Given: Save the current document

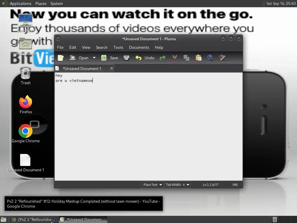Looking at the screenshot, I should point(110,58).
